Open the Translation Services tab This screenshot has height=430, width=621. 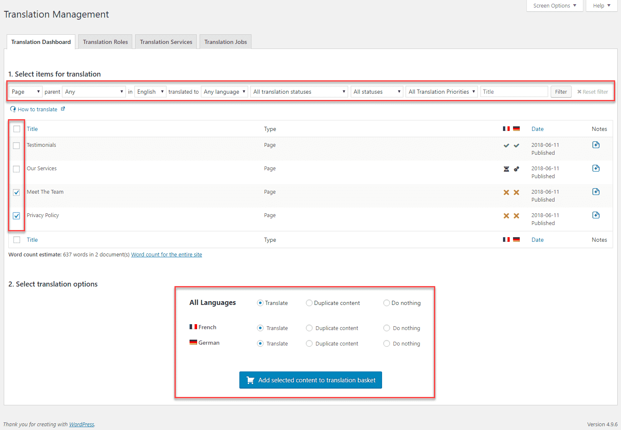(x=166, y=42)
